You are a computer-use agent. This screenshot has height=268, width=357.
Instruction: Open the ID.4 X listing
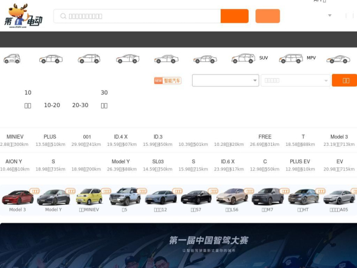point(122,140)
